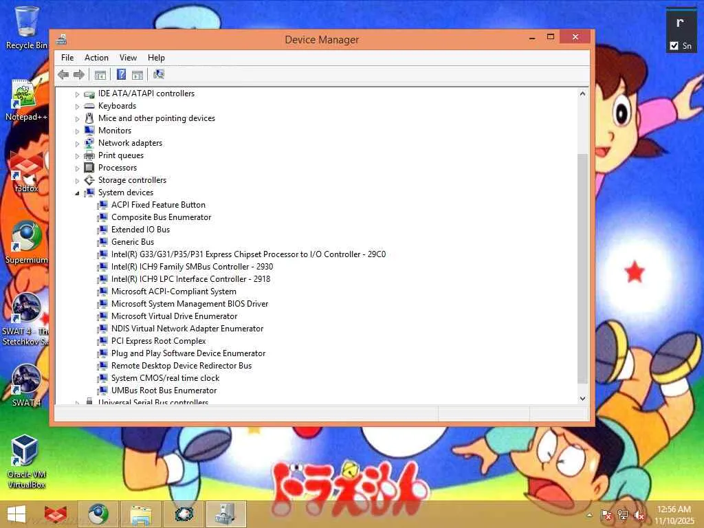This screenshot has width=704, height=528.
Task: Select System CMOS/real time clock
Action: 165,378
